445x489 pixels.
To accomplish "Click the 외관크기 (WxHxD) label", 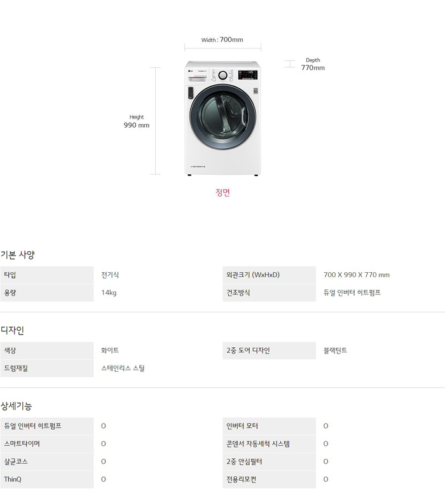I will point(252,275).
